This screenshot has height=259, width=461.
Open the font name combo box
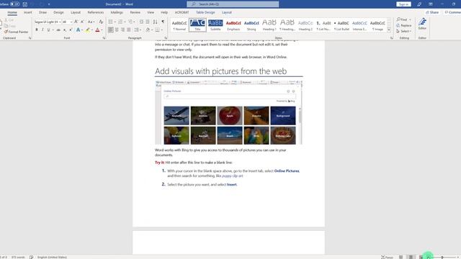pos(48,22)
